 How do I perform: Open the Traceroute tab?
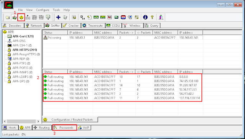coord(93,26)
